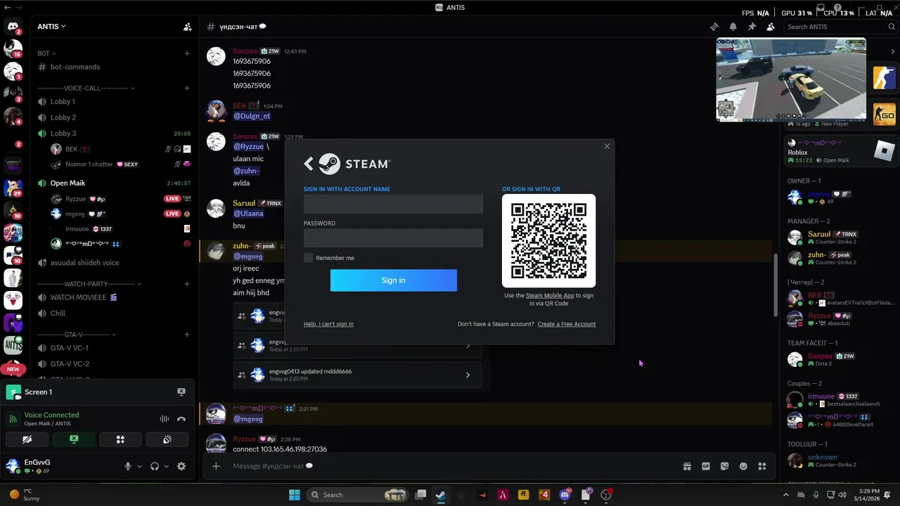The image size is (900, 506).
Task: Open the Threads icon in channel header
Action: point(714,27)
